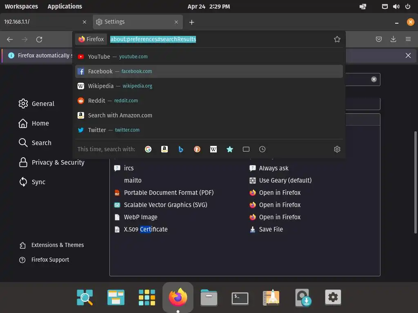The image size is (418, 313).
Task: Go back with the back arrow
Action: [x=10, y=40]
